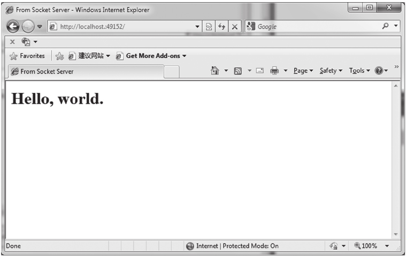
Task: Open the Print dropdown arrow
Action: point(286,71)
